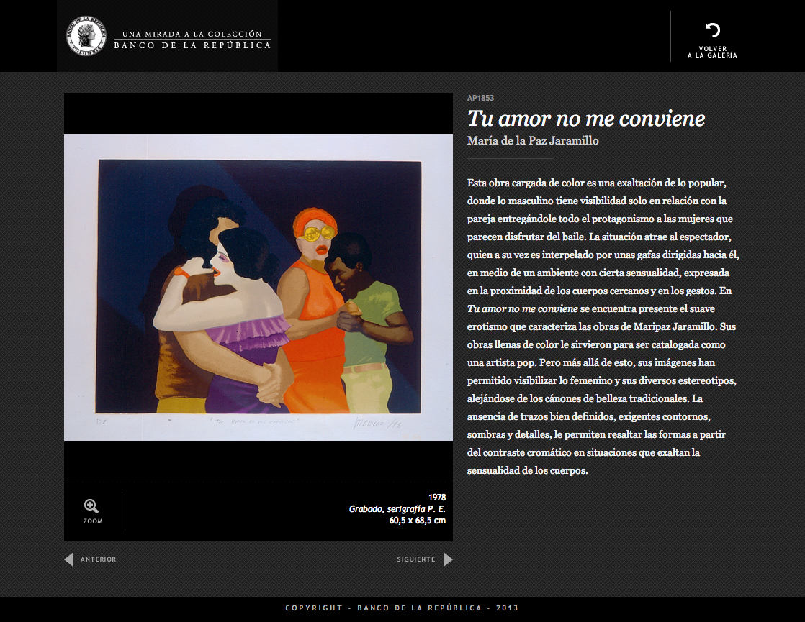Screen dimensions: 805x622
Task: Click the copyright footer text
Action: [x=402, y=608]
